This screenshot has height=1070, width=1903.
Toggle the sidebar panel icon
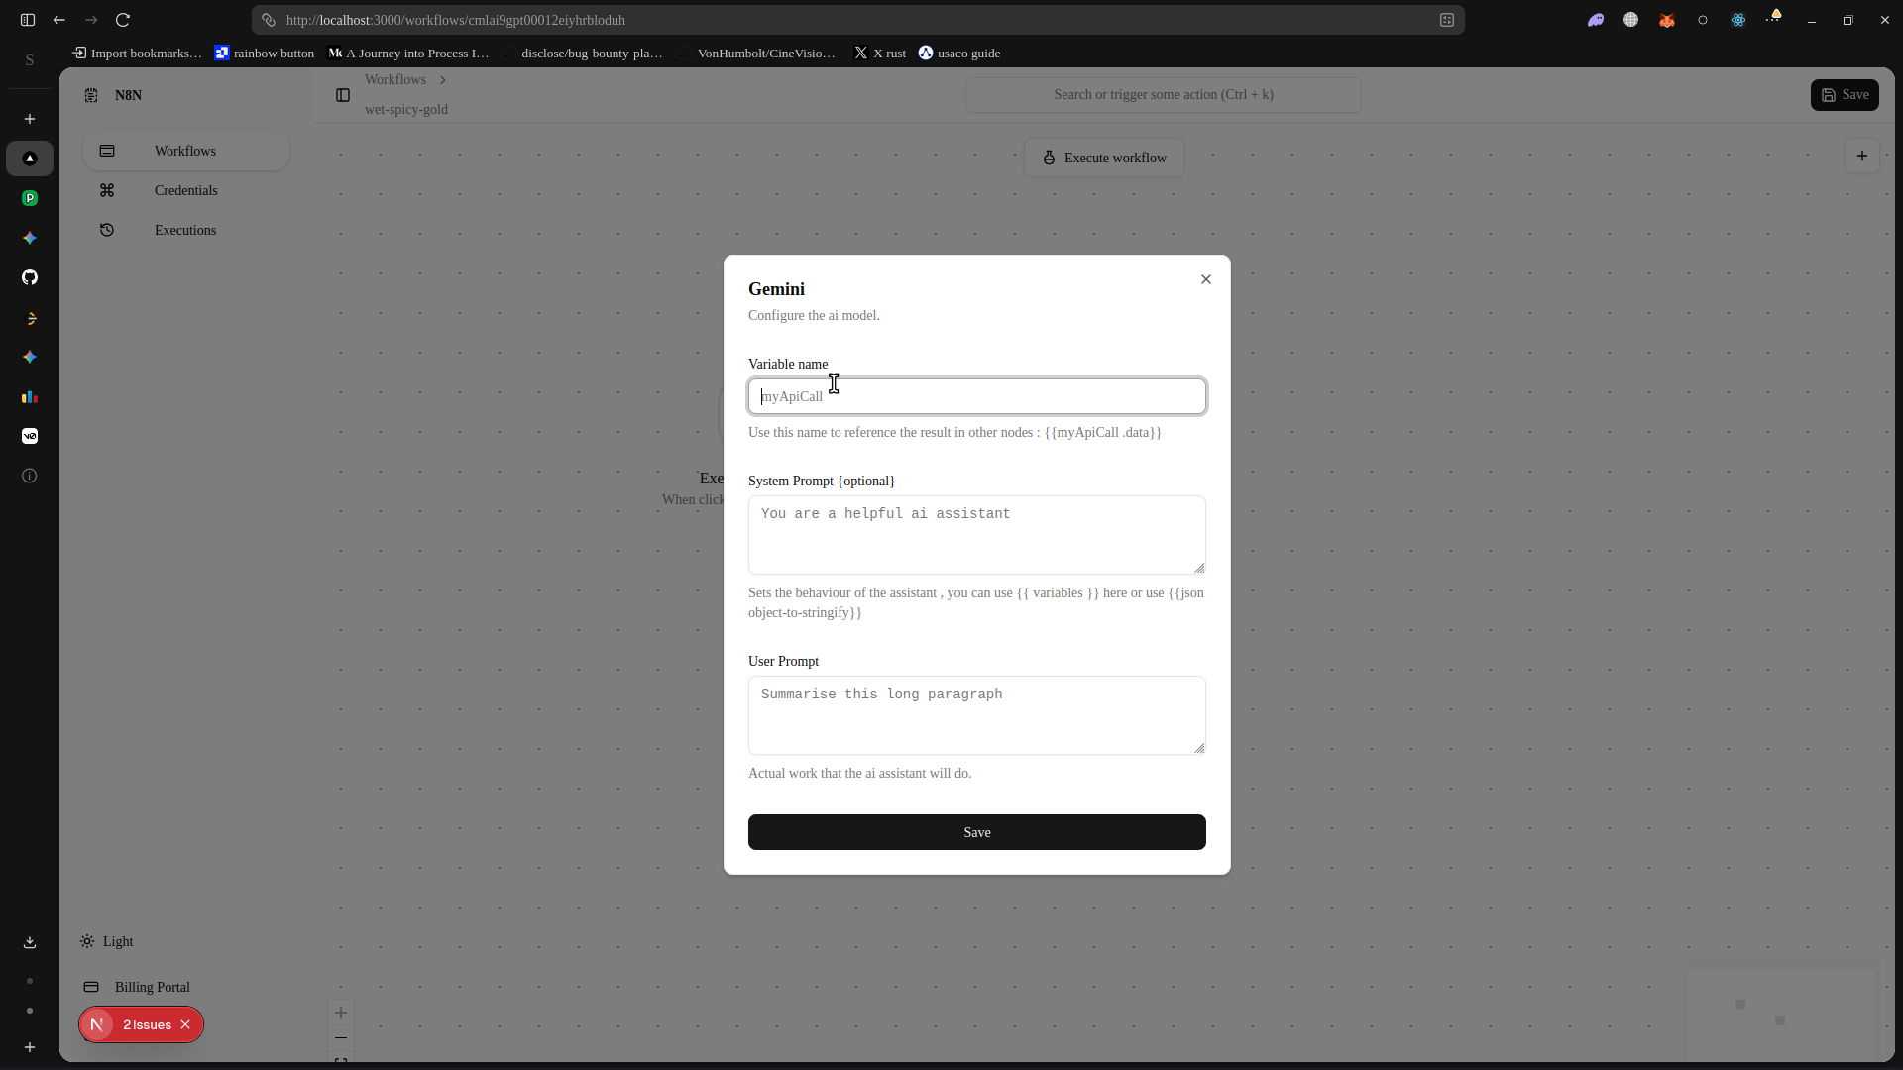pos(343,95)
